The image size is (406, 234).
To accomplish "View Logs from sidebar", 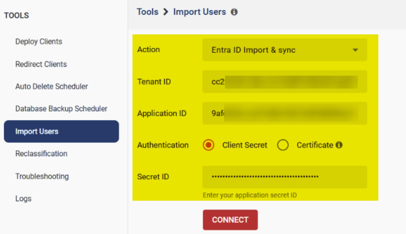I will [x=23, y=199].
